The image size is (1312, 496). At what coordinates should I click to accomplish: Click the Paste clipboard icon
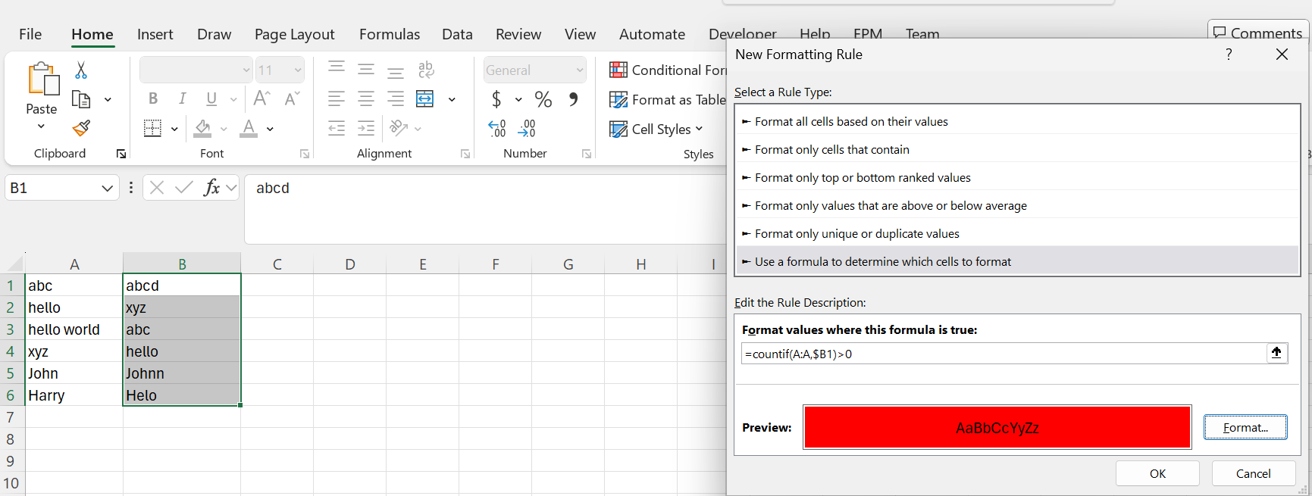(x=42, y=79)
